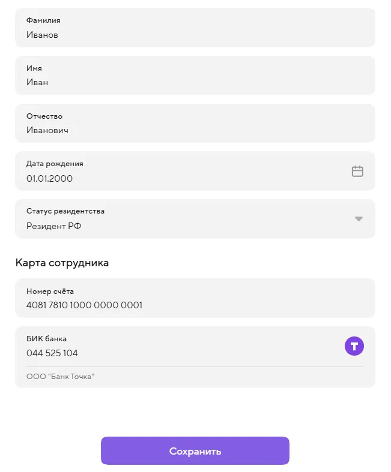Click the account number 4081 7810 1000 0000 0001
Viewport: 391px width, 472px height.
(84, 305)
